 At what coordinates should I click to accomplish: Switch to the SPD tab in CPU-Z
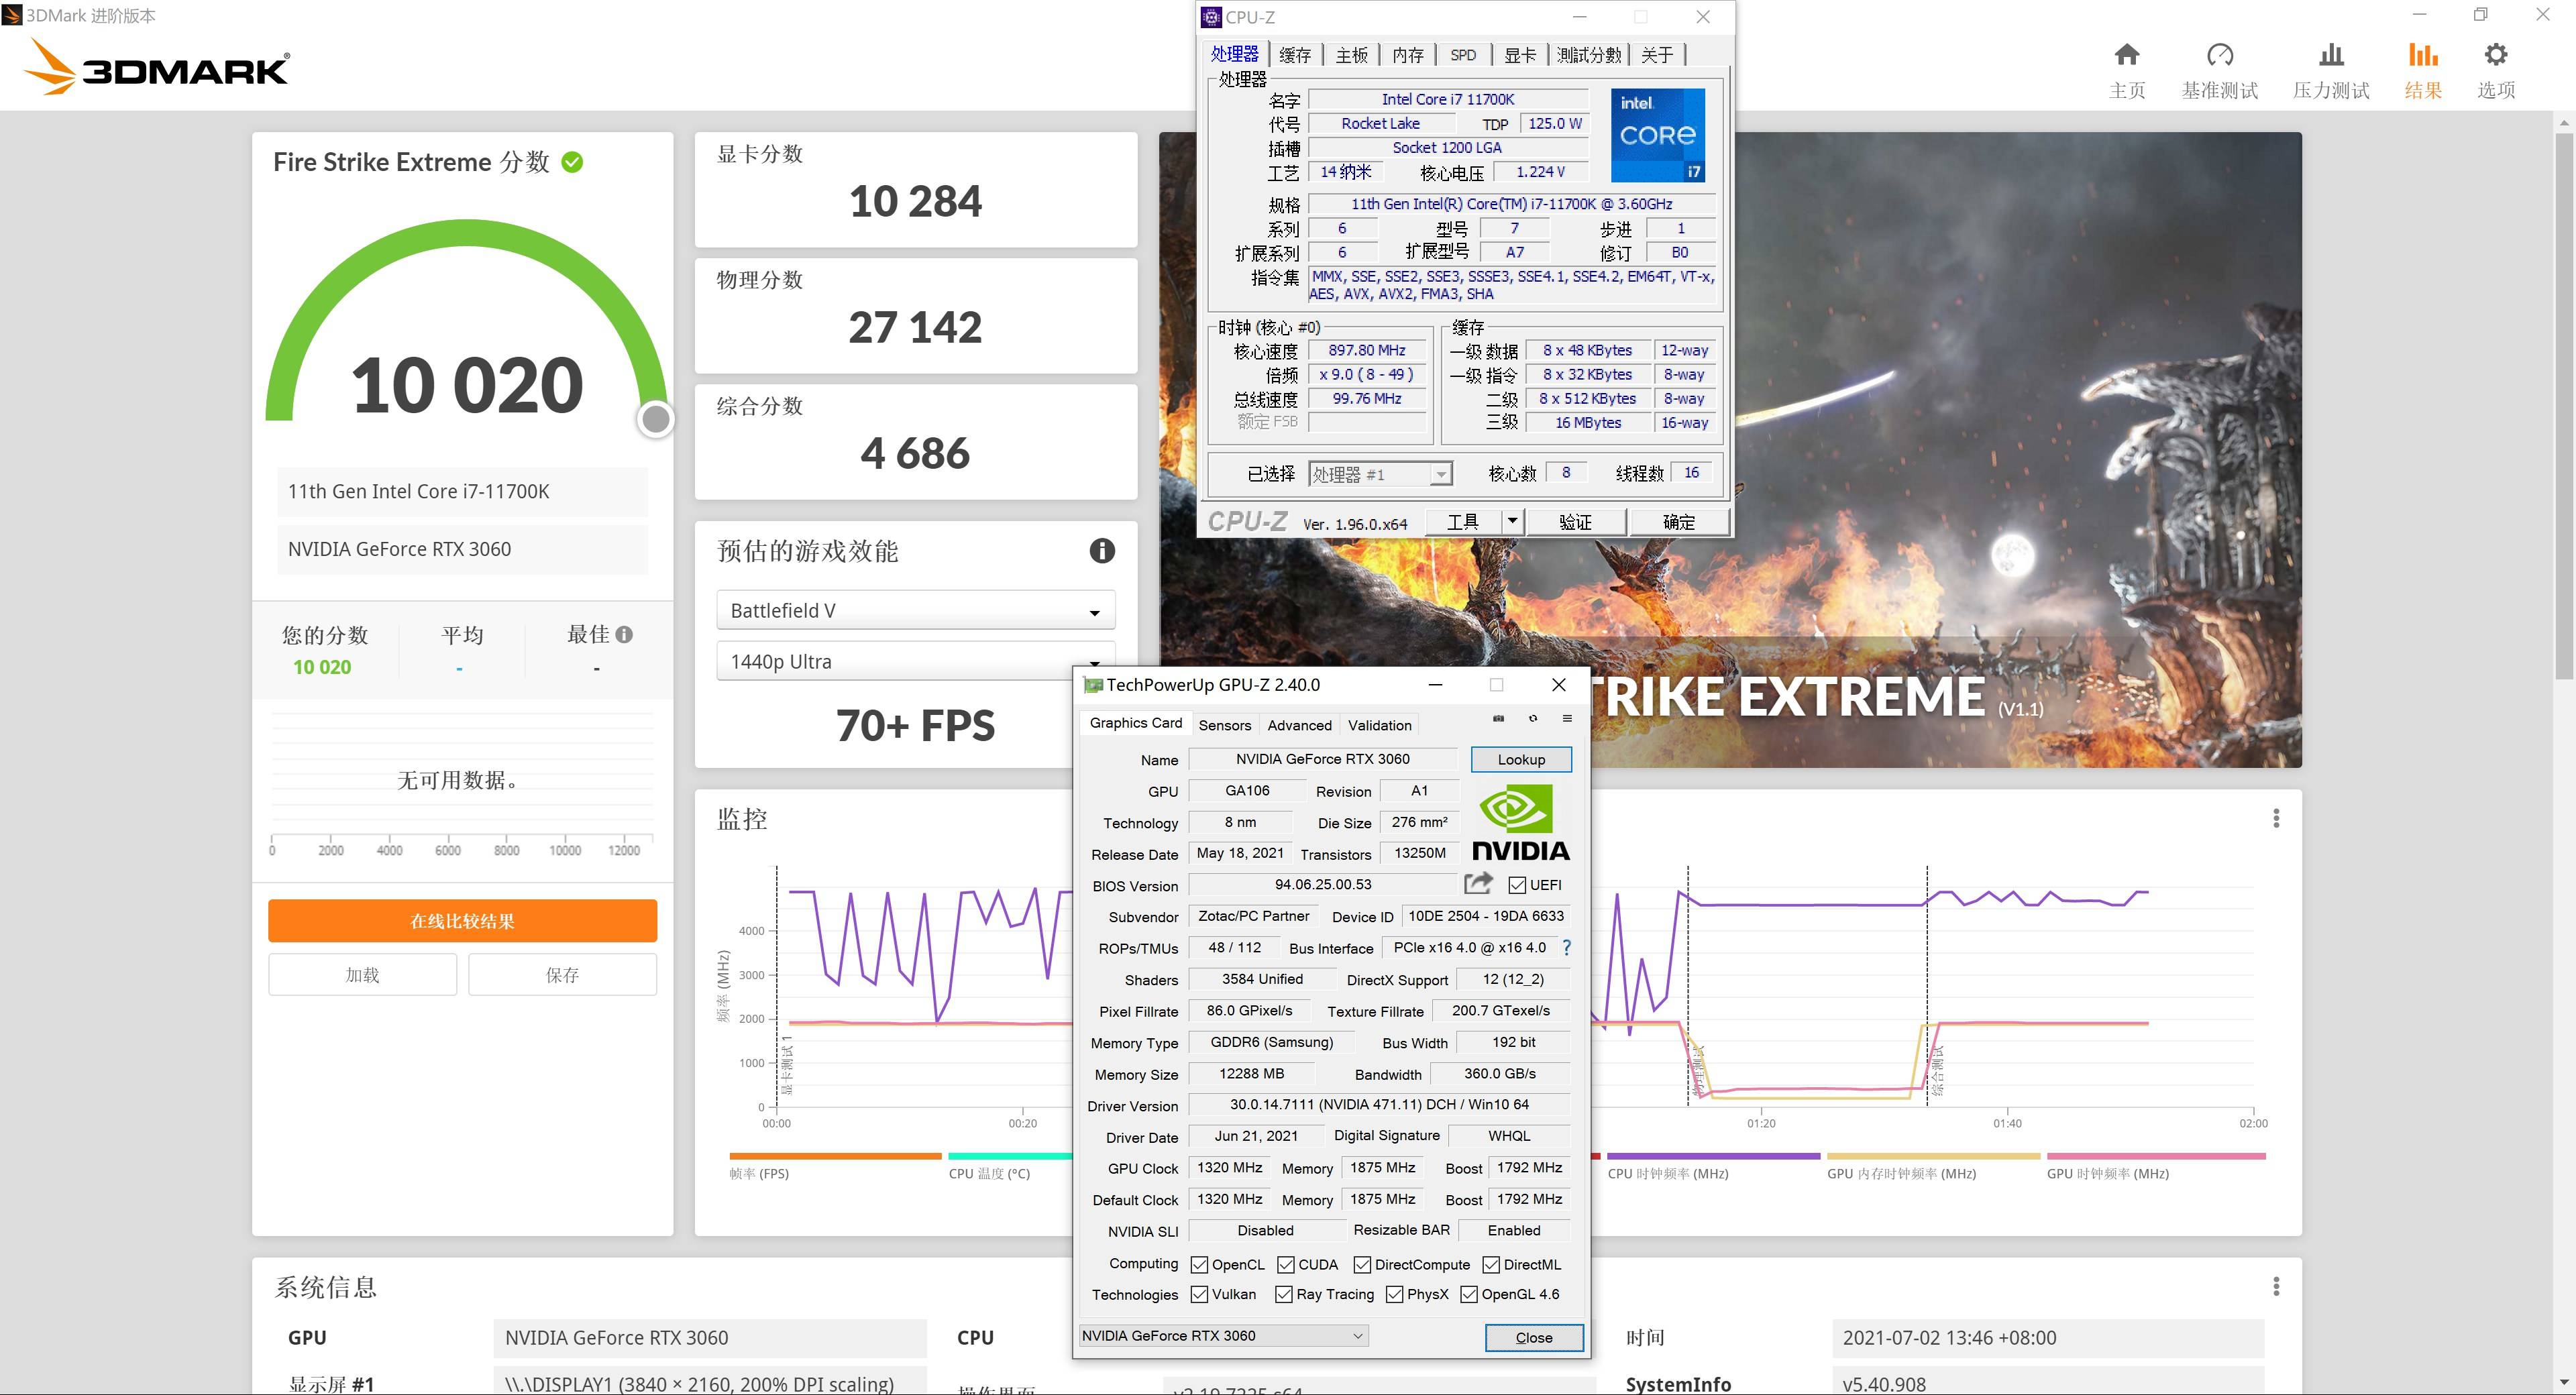click(x=1463, y=55)
